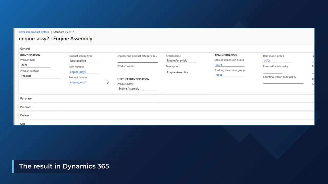This screenshot has height=184, width=328.
Task: Click the Product name field Engine Assembly
Action: (x=138, y=89)
